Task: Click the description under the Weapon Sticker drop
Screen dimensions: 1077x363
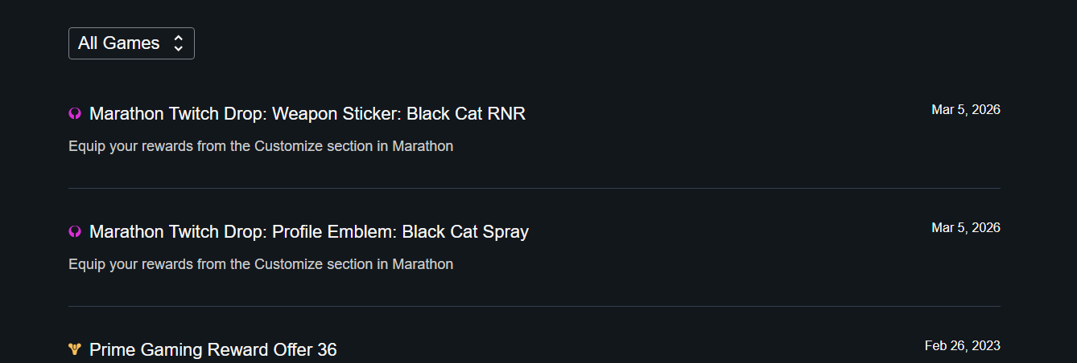Action: tap(261, 146)
